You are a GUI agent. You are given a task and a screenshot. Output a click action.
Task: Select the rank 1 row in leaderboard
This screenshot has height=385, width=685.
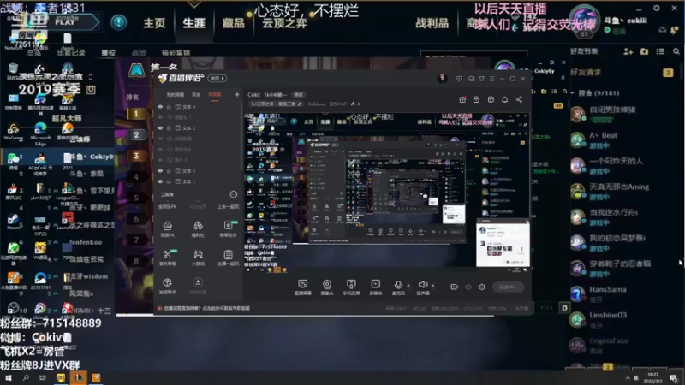click(x=136, y=114)
